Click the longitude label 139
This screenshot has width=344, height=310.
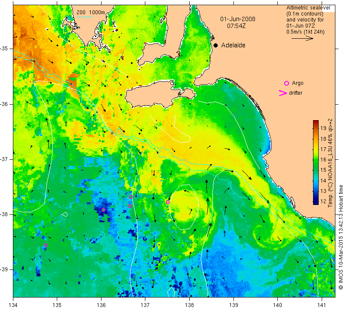click(233, 305)
